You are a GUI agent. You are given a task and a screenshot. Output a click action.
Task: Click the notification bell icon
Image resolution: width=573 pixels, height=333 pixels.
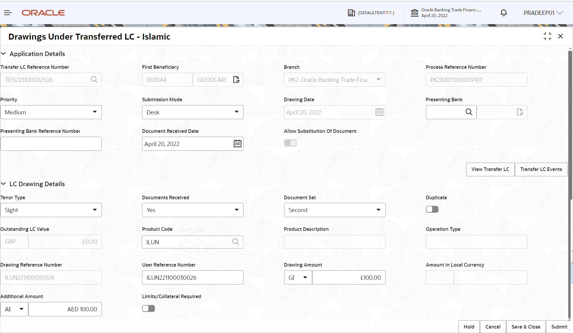(503, 13)
